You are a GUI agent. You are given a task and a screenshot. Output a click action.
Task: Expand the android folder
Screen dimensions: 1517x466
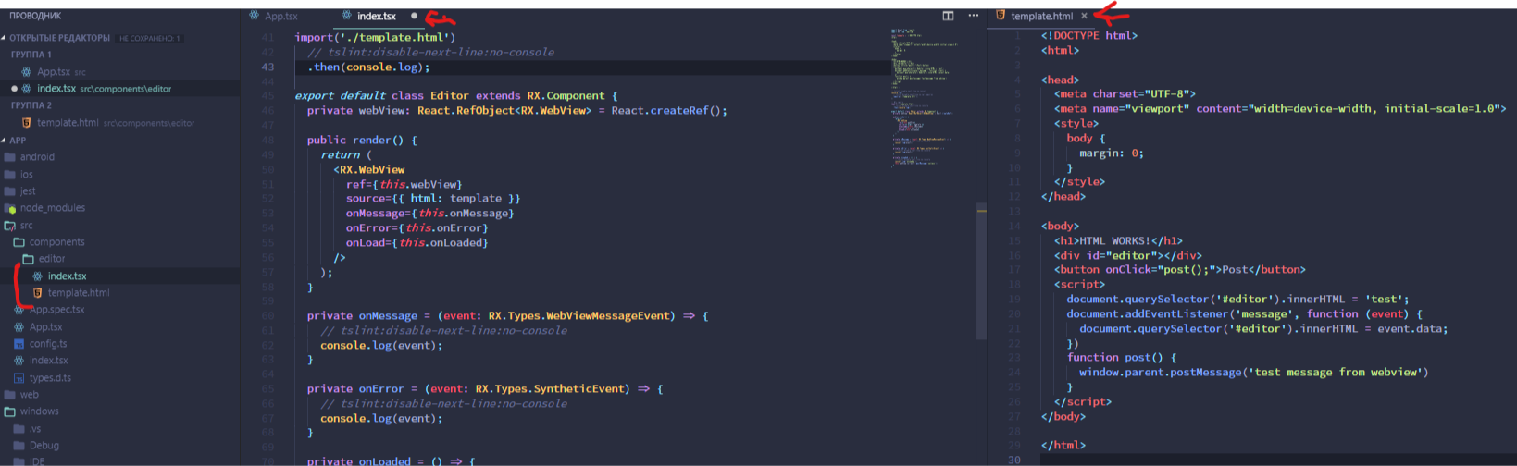pos(37,157)
